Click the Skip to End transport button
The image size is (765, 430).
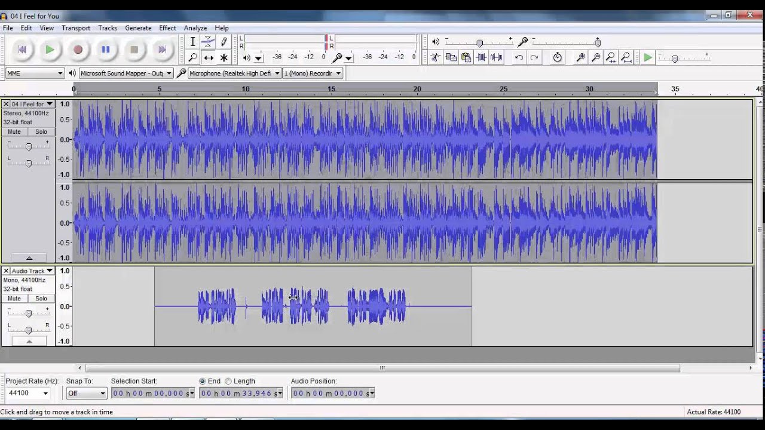[162, 50]
